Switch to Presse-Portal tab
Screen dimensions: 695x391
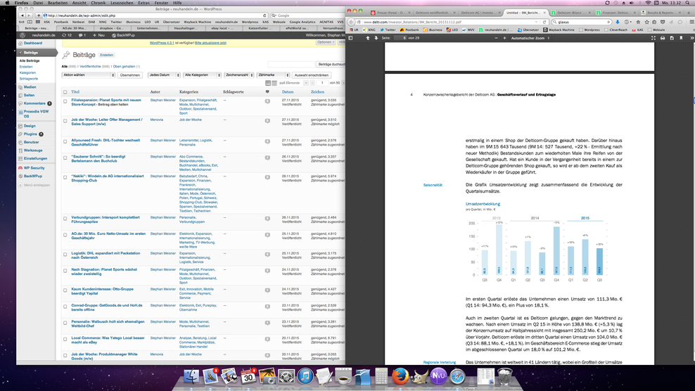(390, 13)
